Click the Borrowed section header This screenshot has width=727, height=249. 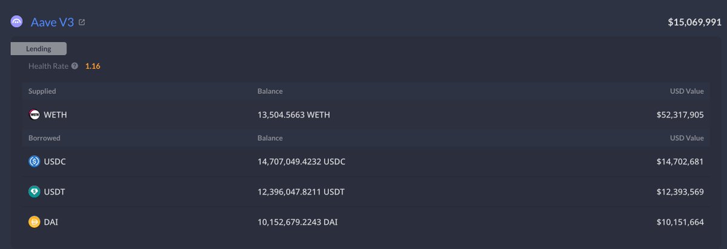click(x=44, y=138)
